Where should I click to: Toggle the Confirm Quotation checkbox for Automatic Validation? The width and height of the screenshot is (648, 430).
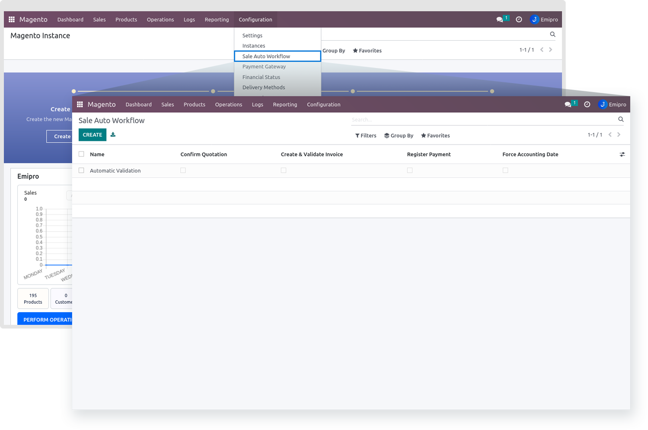183,171
